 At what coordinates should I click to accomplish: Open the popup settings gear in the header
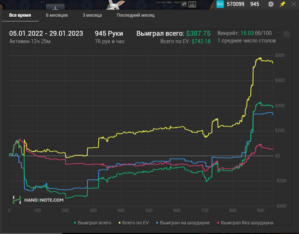pyautogui.click(x=271, y=4)
